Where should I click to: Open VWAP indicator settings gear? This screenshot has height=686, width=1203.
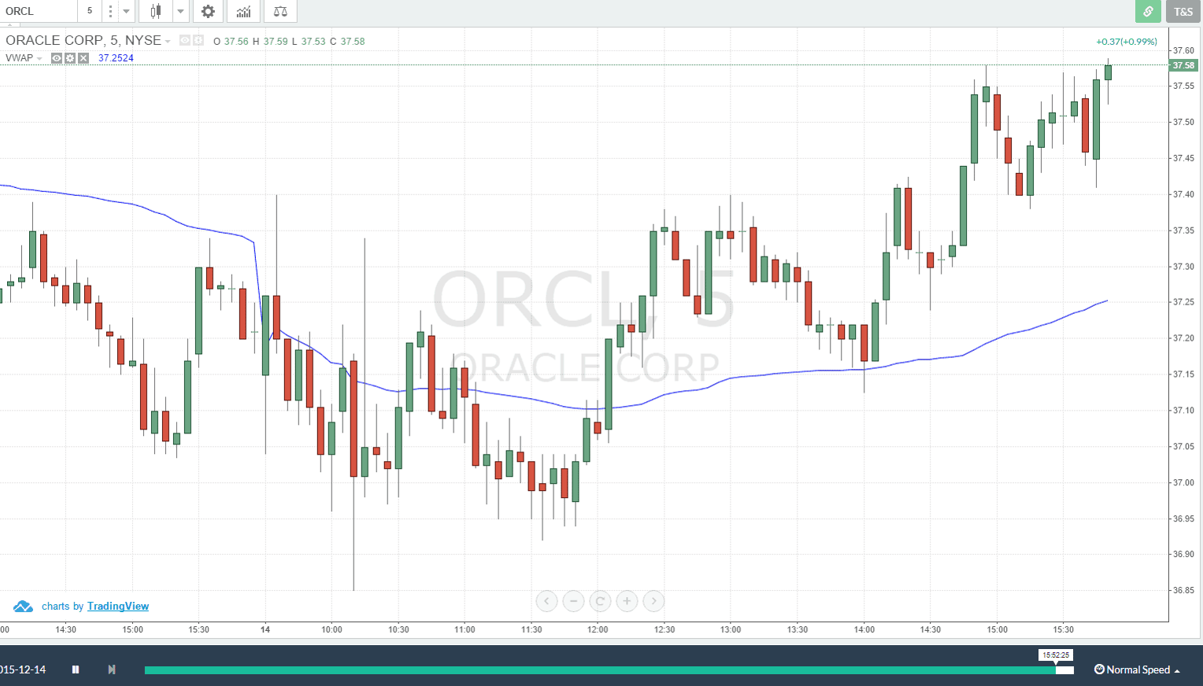pyautogui.click(x=69, y=57)
